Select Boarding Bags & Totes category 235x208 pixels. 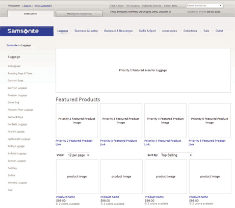(x=20, y=73)
